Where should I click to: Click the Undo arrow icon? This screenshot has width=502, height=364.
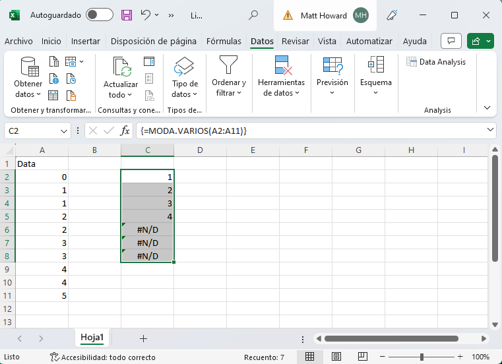point(146,15)
